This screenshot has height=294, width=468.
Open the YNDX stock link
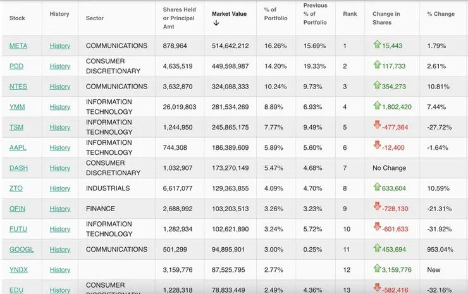pos(18,270)
